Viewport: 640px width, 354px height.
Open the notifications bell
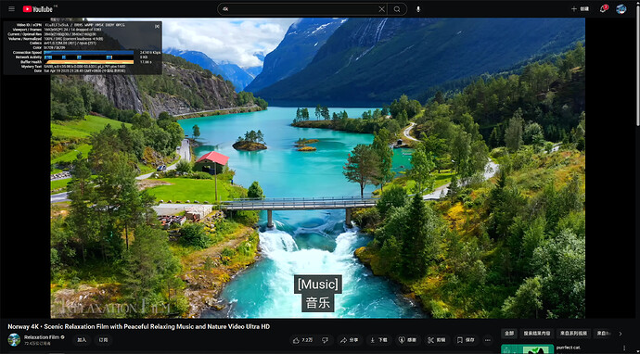tap(603, 9)
